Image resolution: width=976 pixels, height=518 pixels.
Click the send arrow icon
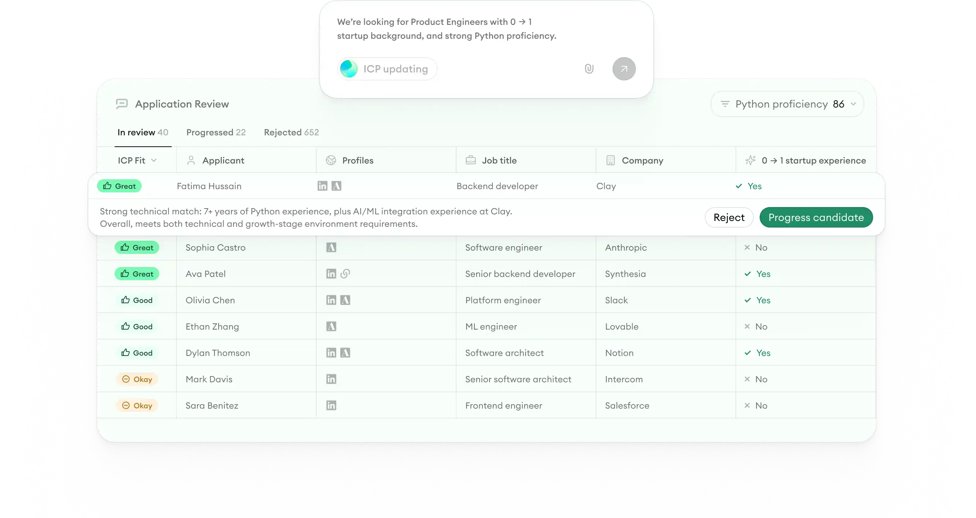click(x=624, y=68)
